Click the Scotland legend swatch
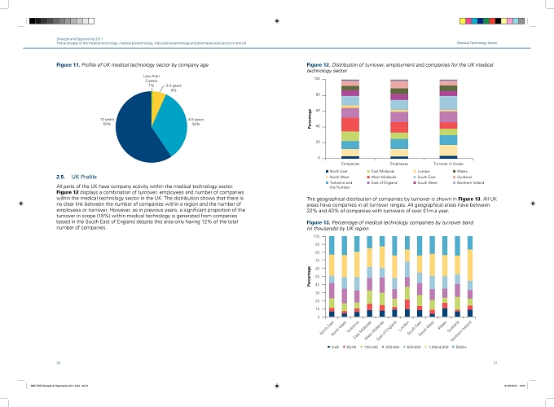This screenshot has height=407, width=554. tap(455, 177)
